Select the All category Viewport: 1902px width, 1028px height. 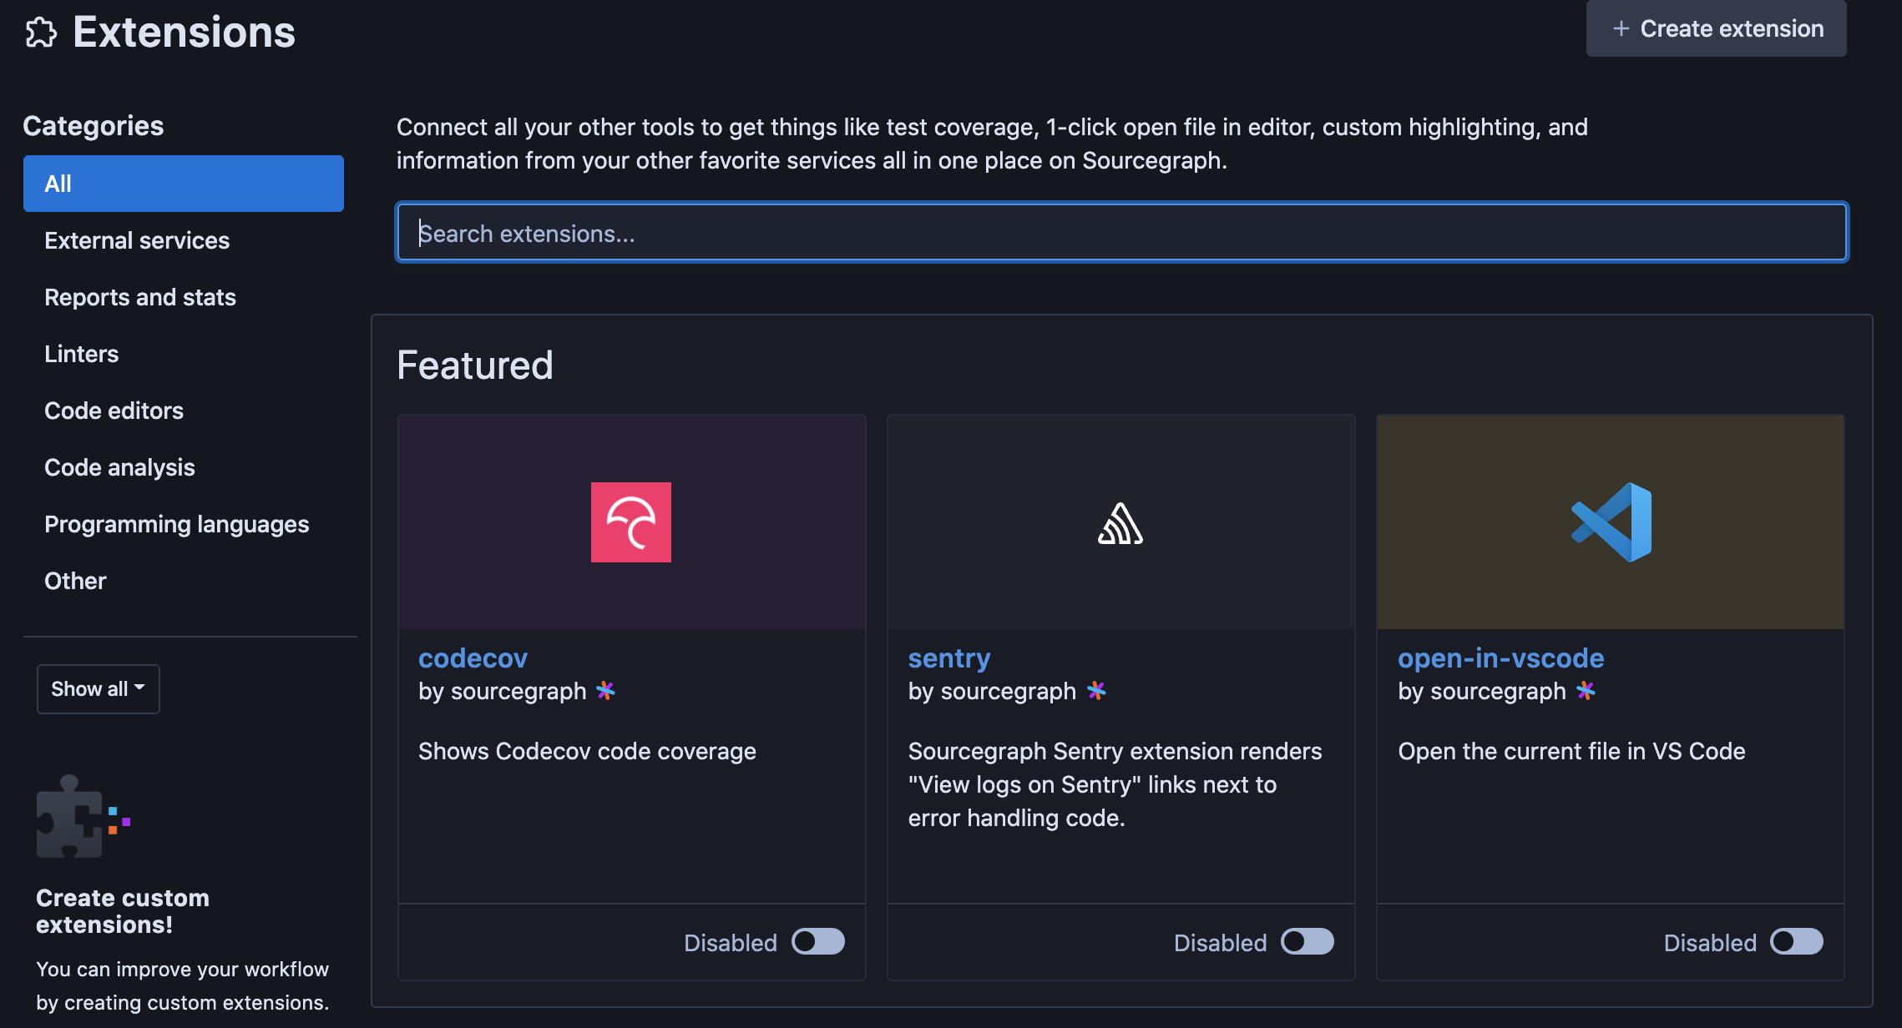tap(184, 184)
